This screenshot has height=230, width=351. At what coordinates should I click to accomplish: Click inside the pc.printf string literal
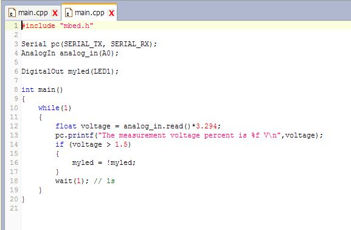[189, 135]
